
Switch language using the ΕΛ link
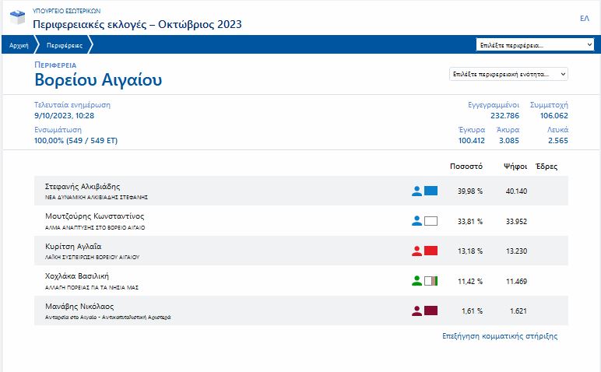point(585,18)
